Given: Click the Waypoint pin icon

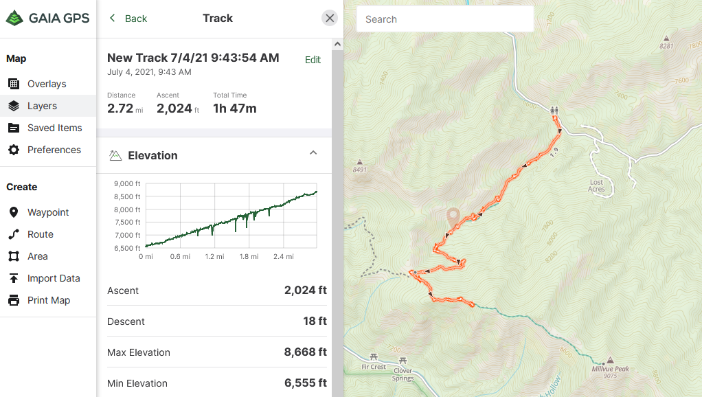Looking at the screenshot, I should click(x=14, y=212).
